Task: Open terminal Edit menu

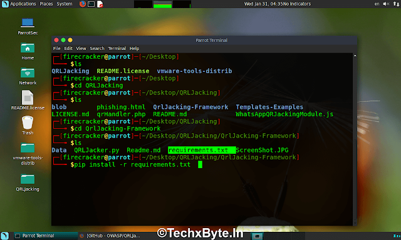Action: [x=68, y=49]
